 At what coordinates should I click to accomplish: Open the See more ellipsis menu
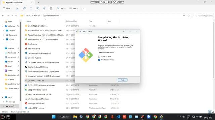[x=84, y=8]
